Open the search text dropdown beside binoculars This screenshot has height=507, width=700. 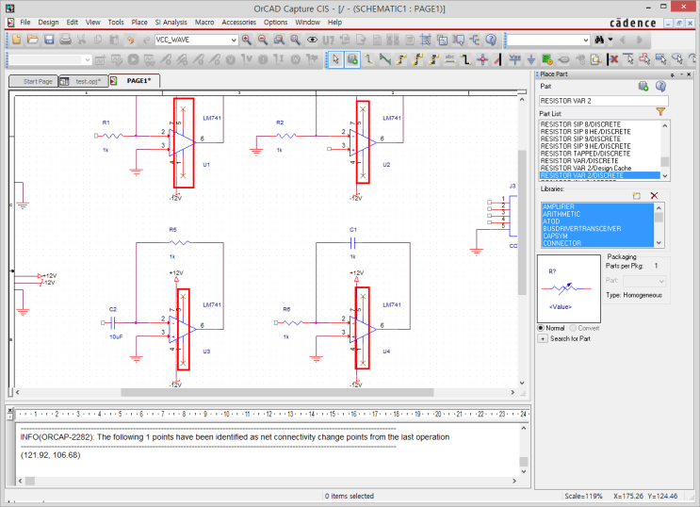pyautogui.click(x=586, y=41)
